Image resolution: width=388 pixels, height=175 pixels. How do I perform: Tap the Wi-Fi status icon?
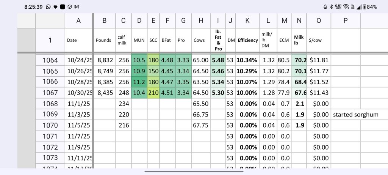point(346,7)
